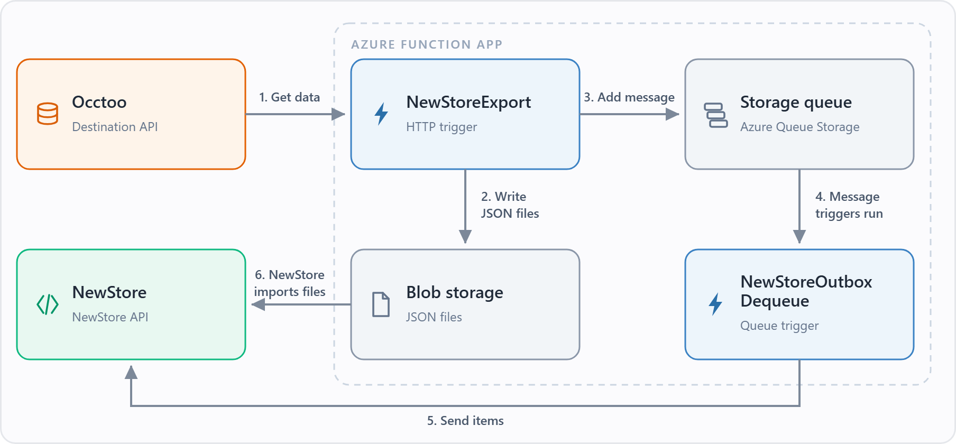Select the Blob storage title
Screen dimensions: 956x444
(455, 292)
